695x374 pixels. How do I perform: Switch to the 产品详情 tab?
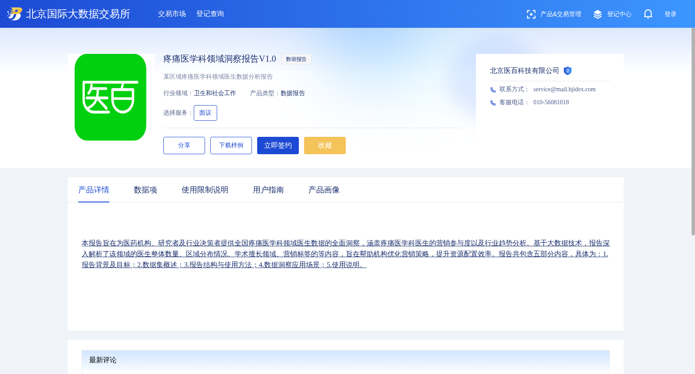click(94, 190)
